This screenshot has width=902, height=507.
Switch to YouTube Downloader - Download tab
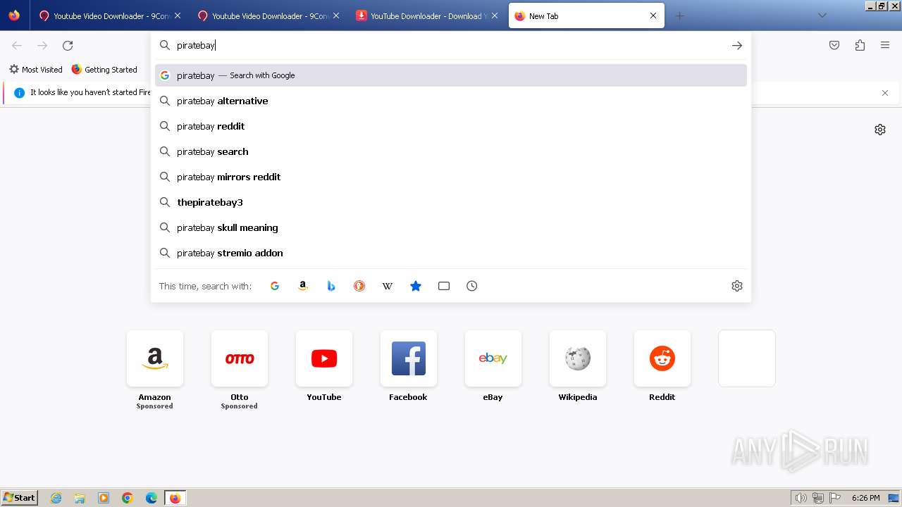coord(426,15)
